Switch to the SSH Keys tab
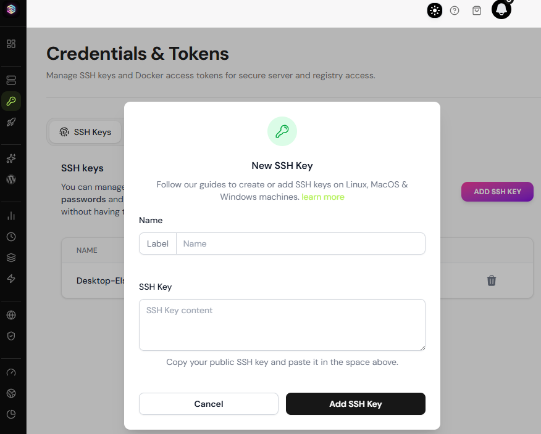This screenshot has width=541, height=434. click(85, 132)
